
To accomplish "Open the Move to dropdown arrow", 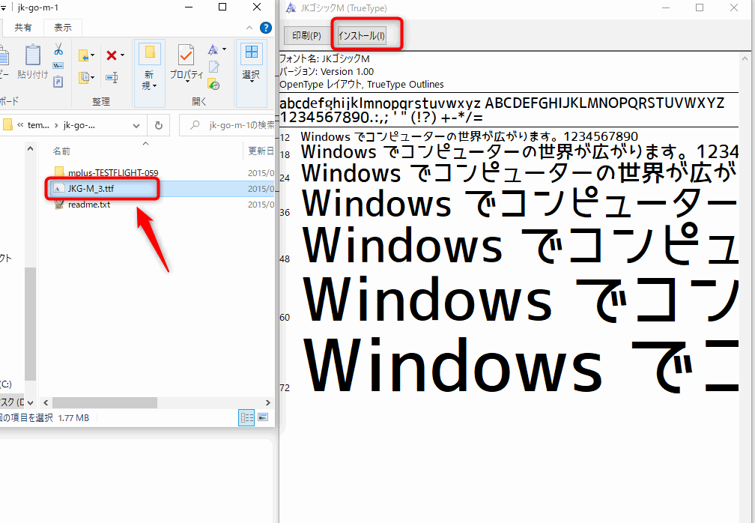I will [92, 56].
